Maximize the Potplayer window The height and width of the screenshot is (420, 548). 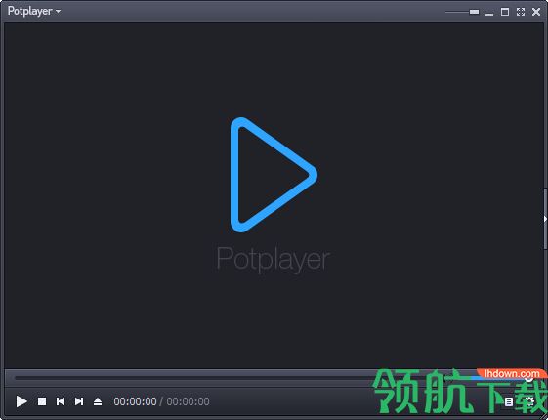point(505,12)
